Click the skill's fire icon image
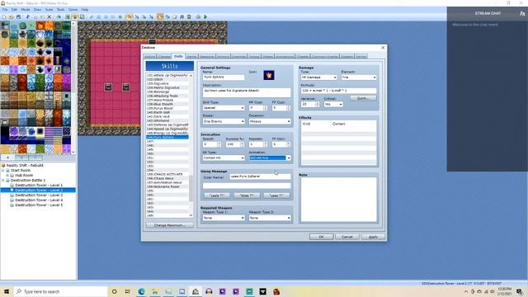Screen dimensions: 528x297 (269, 75)
